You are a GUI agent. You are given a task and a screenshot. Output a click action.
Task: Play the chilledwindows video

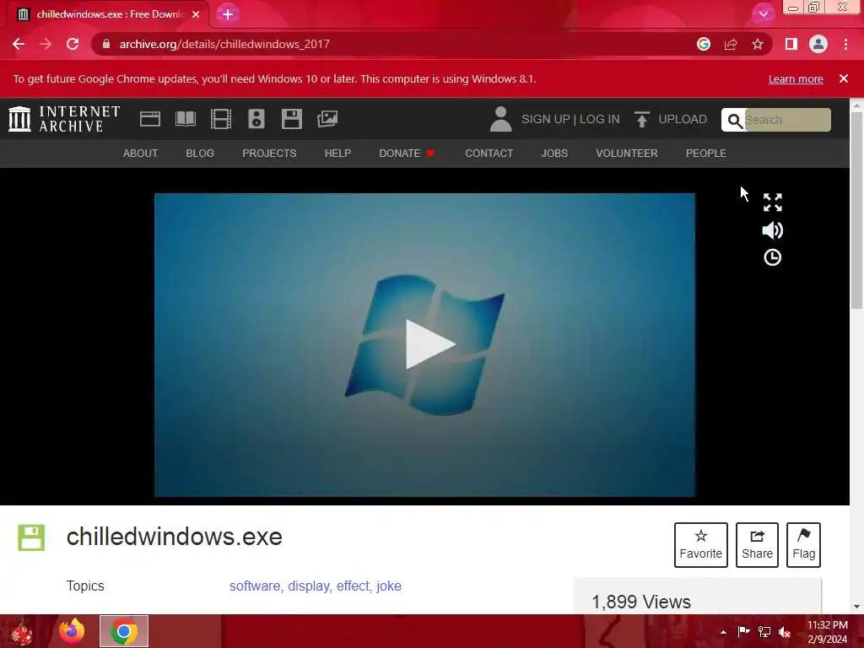click(429, 344)
